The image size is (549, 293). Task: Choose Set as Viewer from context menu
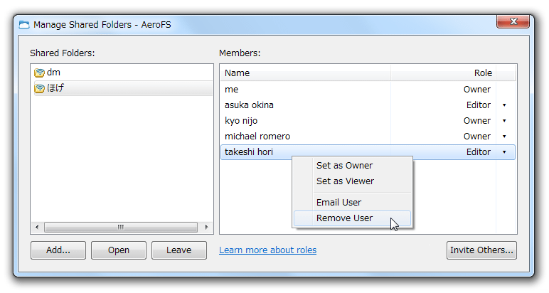(352, 181)
